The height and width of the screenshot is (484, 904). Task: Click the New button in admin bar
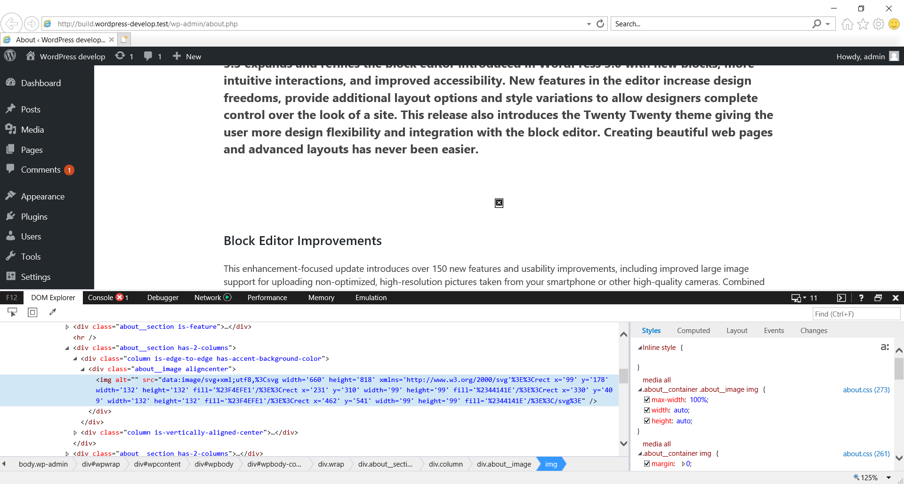tap(187, 56)
